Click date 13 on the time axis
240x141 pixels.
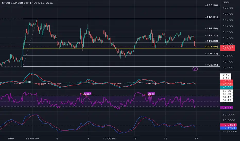coord(134,138)
